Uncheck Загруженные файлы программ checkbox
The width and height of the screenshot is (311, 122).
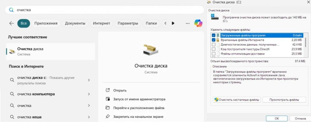coord(213,35)
